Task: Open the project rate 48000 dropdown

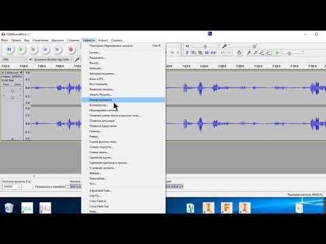Action: [x=12, y=187]
